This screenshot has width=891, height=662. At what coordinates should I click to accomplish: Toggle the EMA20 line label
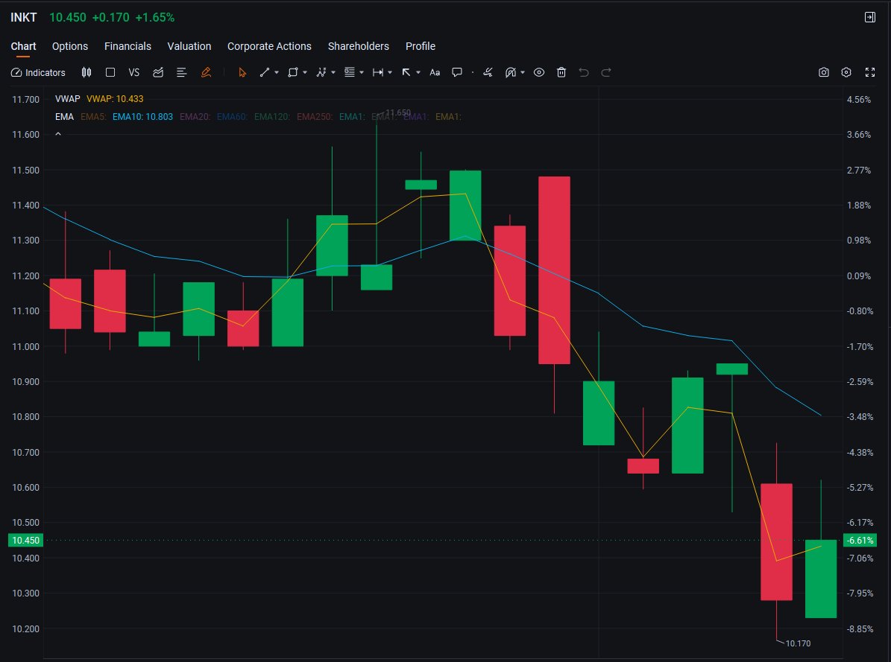tap(195, 116)
